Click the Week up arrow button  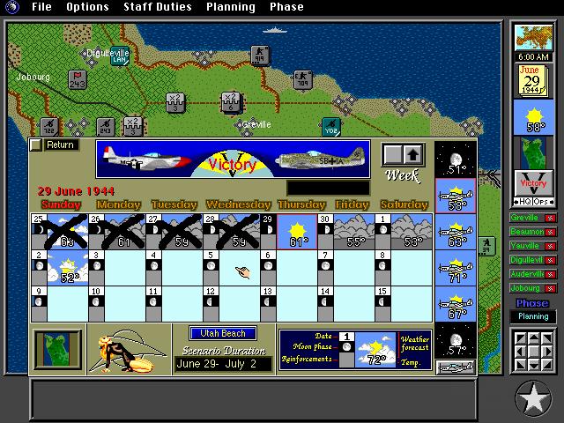(x=413, y=155)
